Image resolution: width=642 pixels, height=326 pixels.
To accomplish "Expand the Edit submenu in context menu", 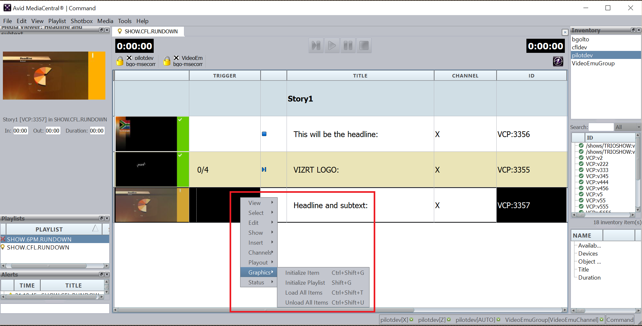I will [259, 223].
